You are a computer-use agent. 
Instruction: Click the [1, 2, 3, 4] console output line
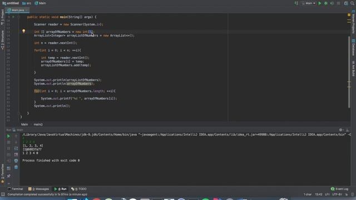pos(33,146)
